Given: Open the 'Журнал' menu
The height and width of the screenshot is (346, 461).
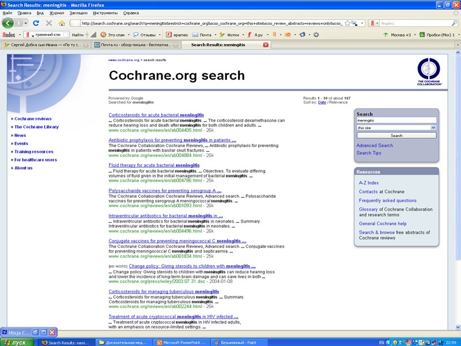Looking at the screenshot, I should point(56,13).
